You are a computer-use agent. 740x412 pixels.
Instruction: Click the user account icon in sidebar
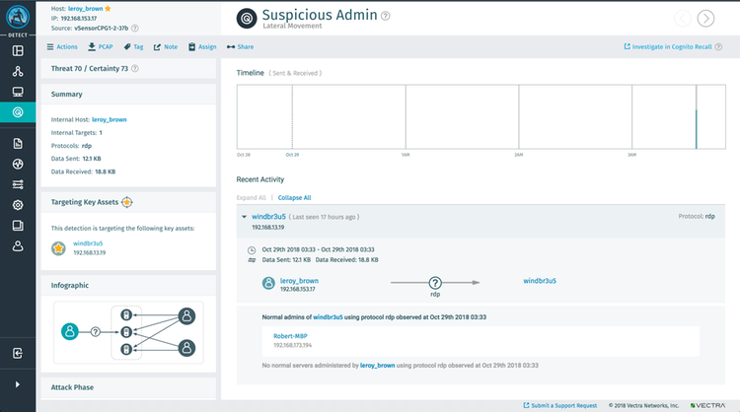click(x=18, y=245)
